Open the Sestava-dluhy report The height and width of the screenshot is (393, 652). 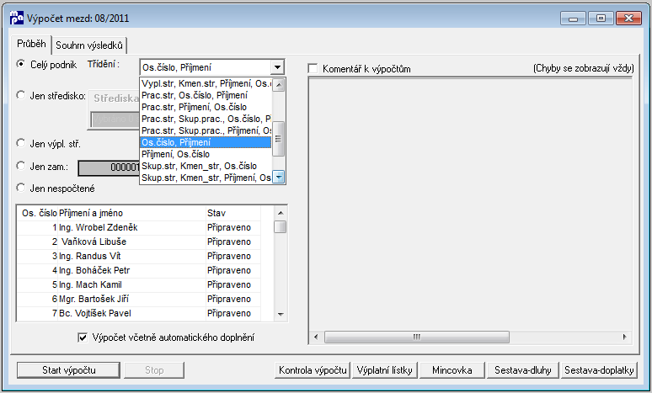[522, 370]
